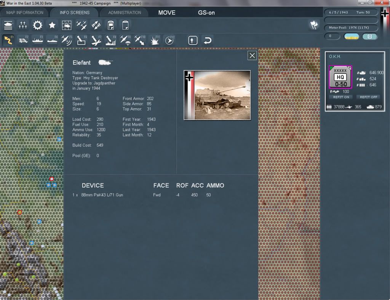Viewport: 390px width, 300px height.
Task: Select the F1 move mode arrow icon
Action: pyautogui.click(x=8, y=40)
